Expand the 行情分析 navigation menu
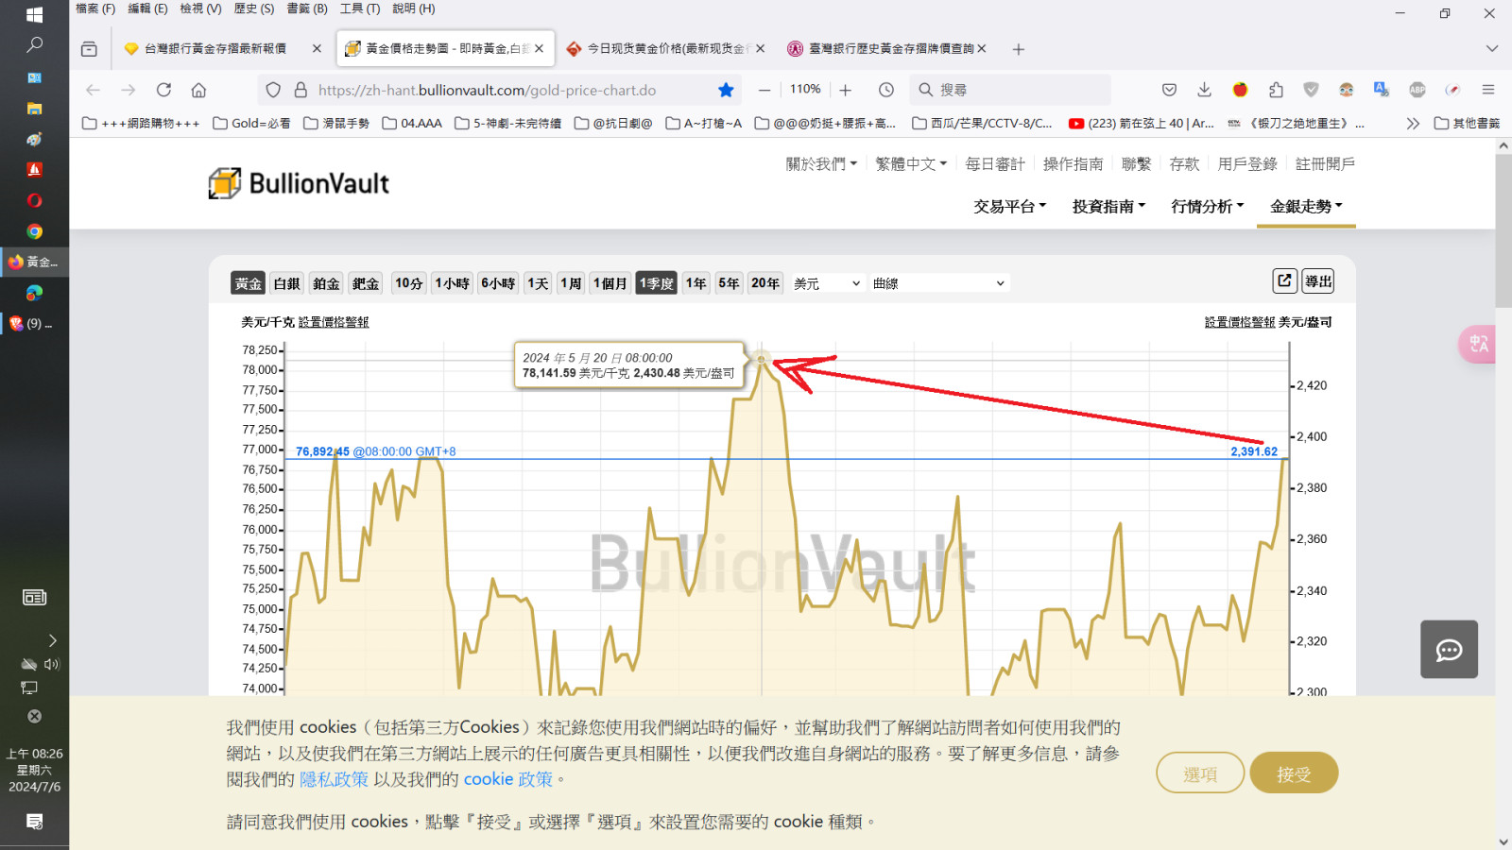The height and width of the screenshot is (850, 1512). 1208,206
